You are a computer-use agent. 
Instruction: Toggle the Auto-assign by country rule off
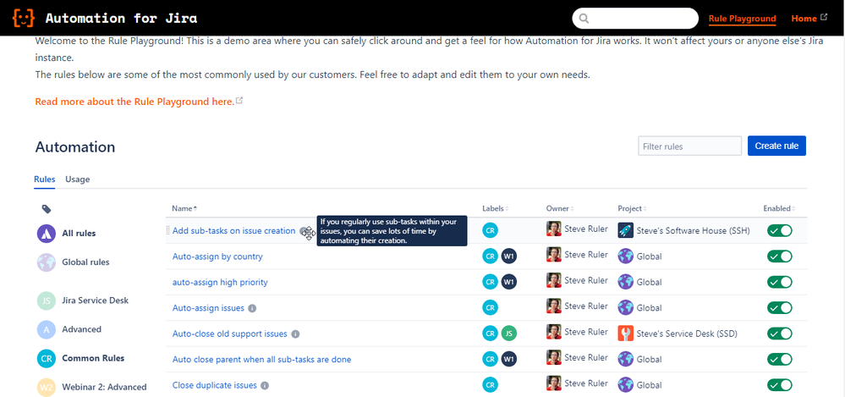coord(780,256)
